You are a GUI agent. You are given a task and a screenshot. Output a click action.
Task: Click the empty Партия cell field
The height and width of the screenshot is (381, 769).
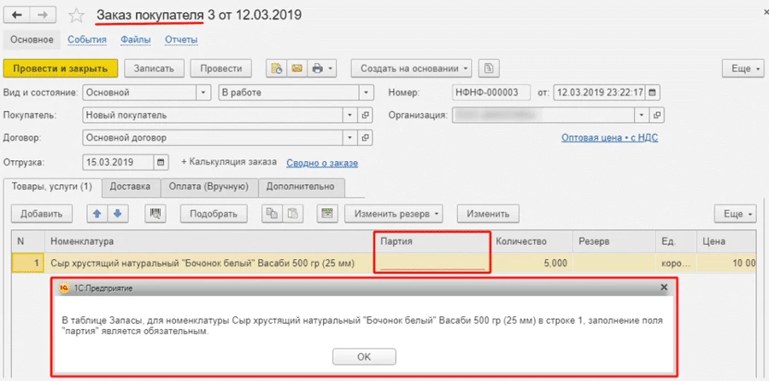(x=432, y=264)
